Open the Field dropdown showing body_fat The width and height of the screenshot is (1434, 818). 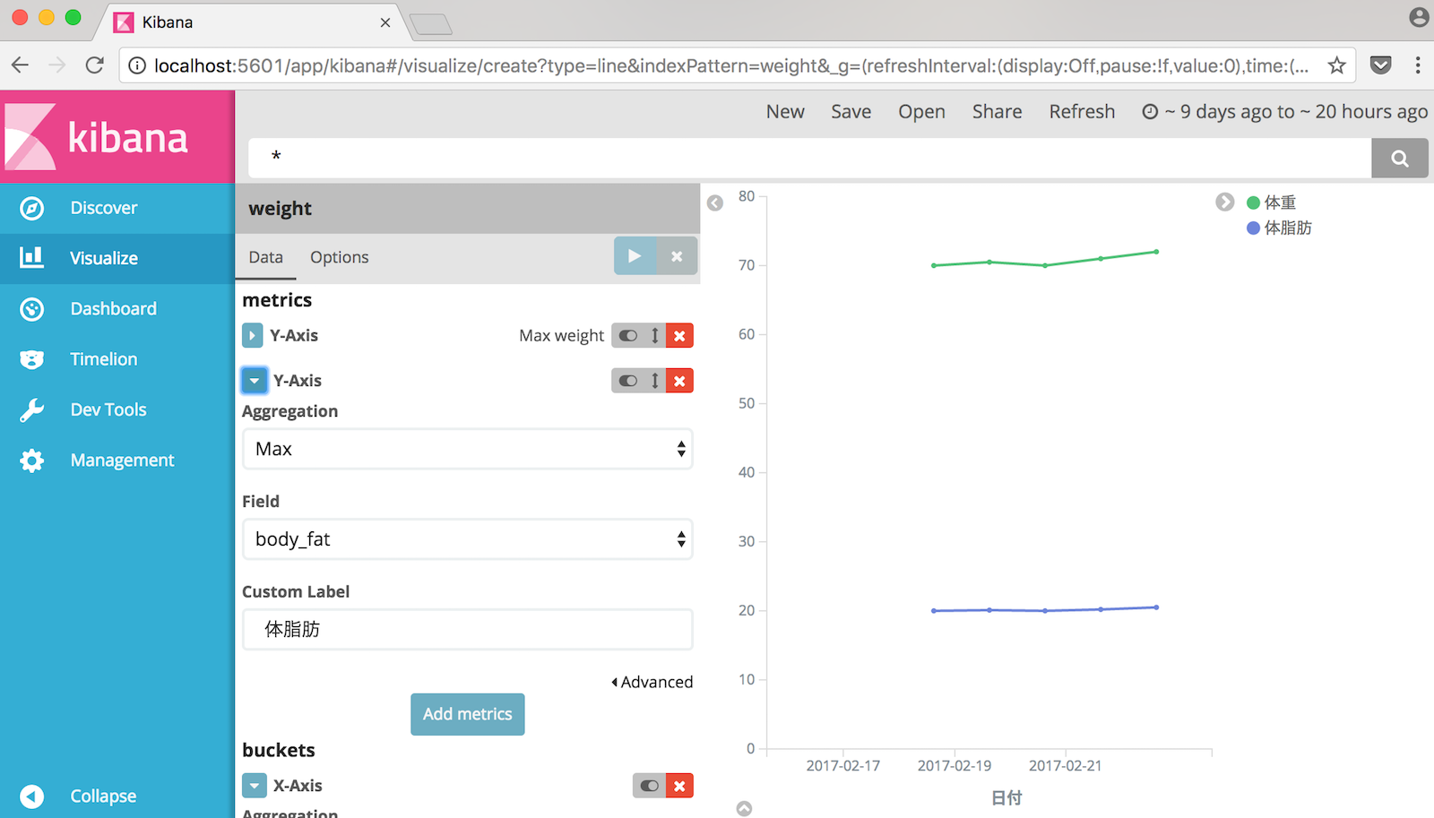(x=467, y=539)
